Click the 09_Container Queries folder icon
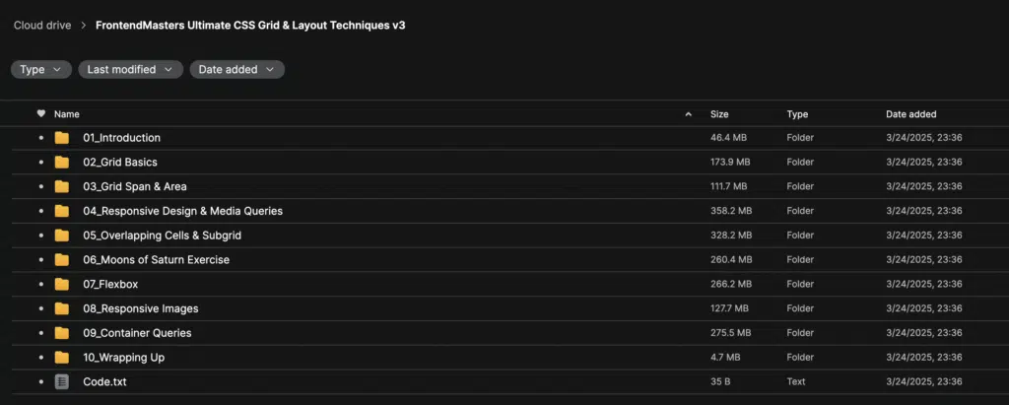This screenshot has width=1009, height=405. (62, 333)
